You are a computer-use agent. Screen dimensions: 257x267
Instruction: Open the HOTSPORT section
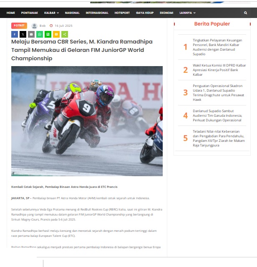click(122, 13)
